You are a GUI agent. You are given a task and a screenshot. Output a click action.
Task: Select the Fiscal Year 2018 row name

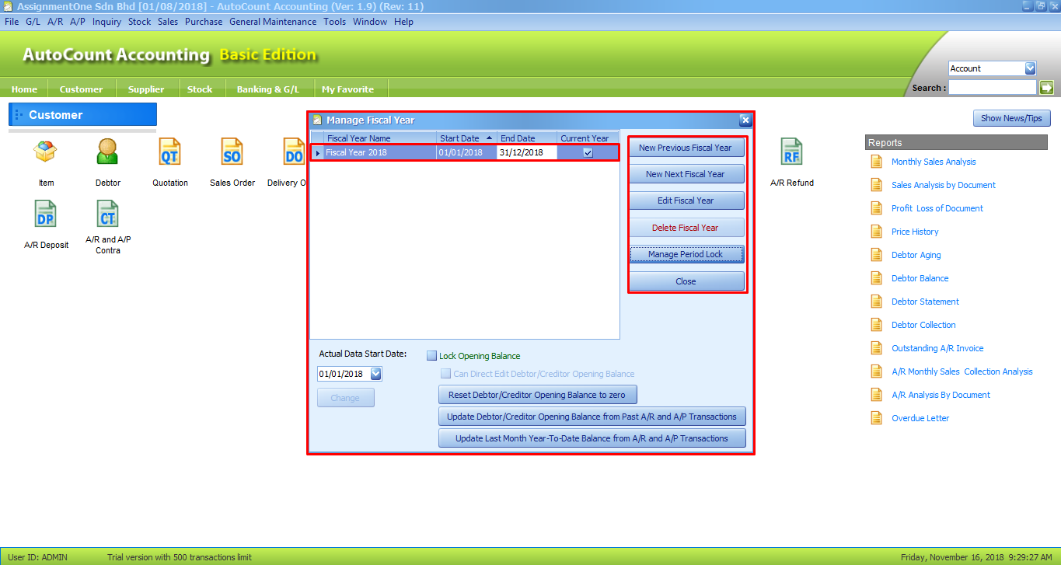(379, 153)
